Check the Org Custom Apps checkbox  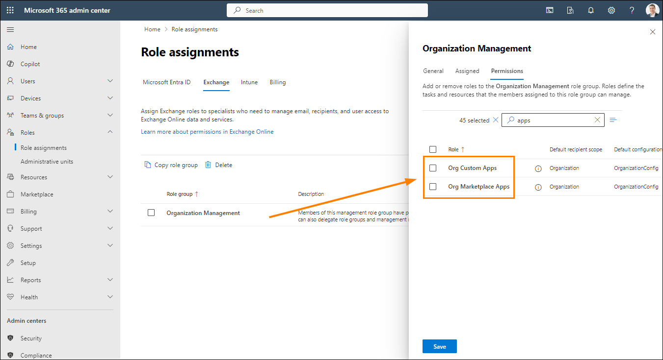pyautogui.click(x=433, y=168)
